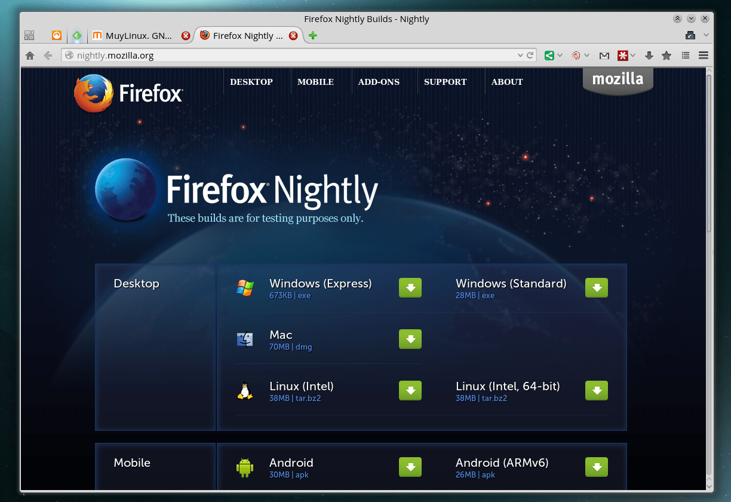731x502 pixels.
Task: Expand the red asterisk extension dropdown
Action: [633, 56]
